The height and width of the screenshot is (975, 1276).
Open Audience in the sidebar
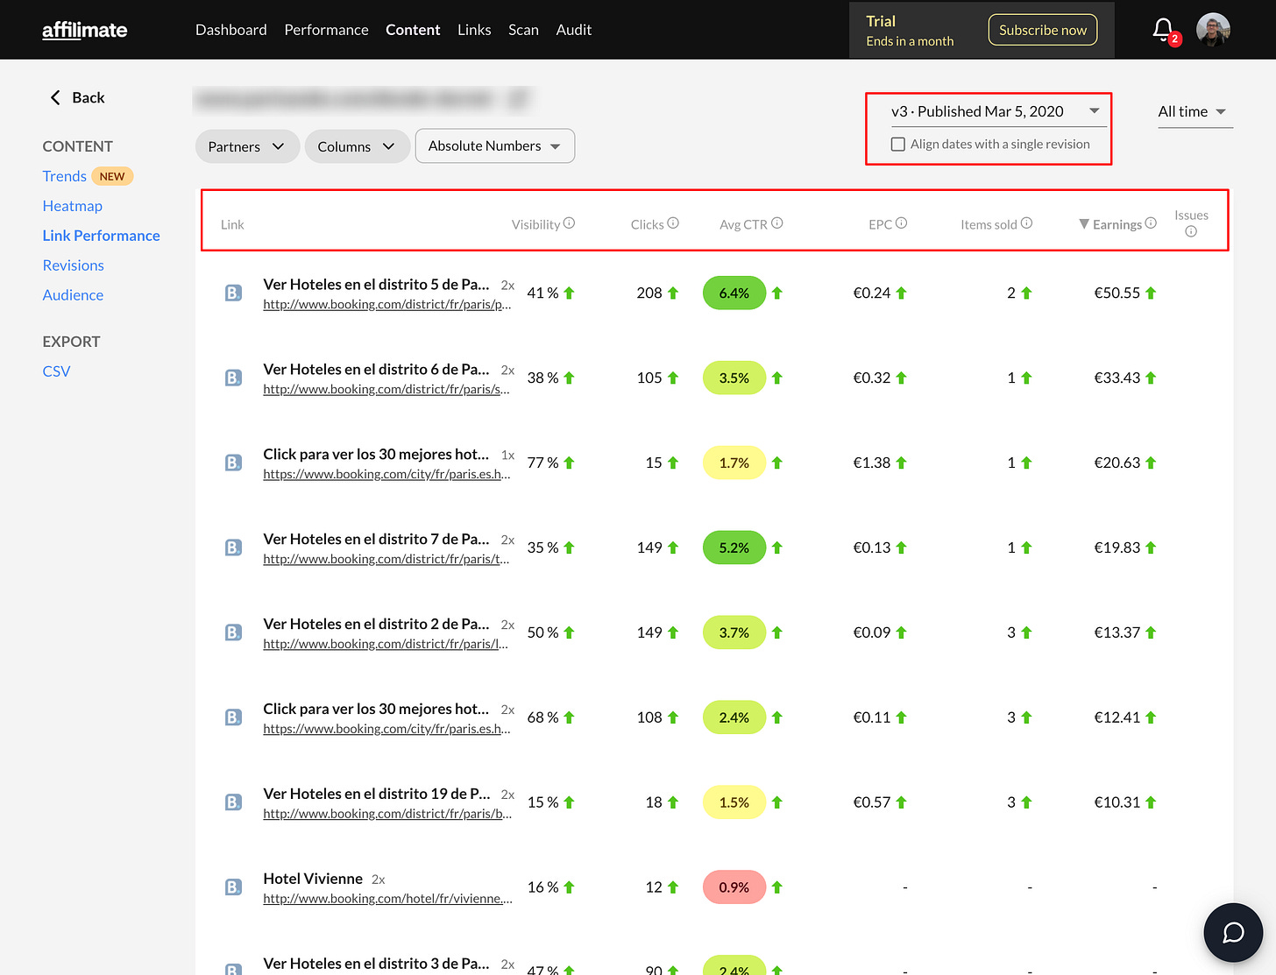pyautogui.click(x=73, y=295)
